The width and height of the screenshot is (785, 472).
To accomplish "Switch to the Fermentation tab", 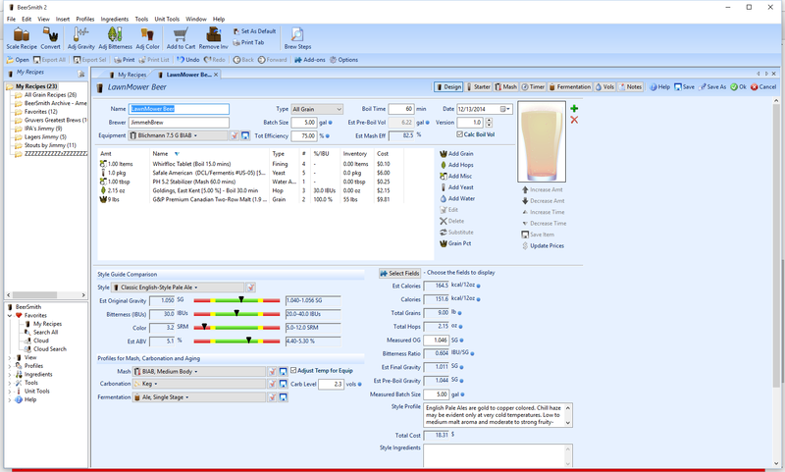I will click(x=570, y=86).
